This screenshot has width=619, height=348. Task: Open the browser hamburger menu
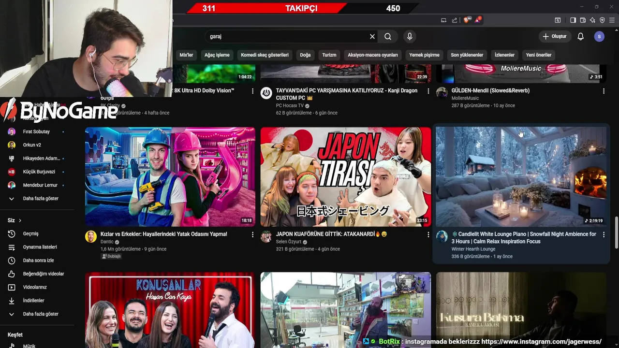(612, 20)
